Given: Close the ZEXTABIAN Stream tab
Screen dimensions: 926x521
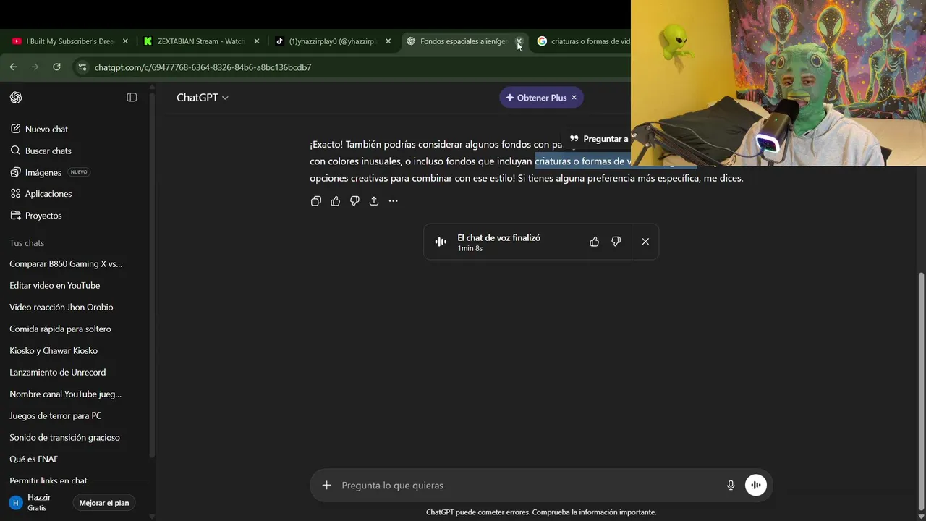Looking at the screenshot, I should 256,41.
